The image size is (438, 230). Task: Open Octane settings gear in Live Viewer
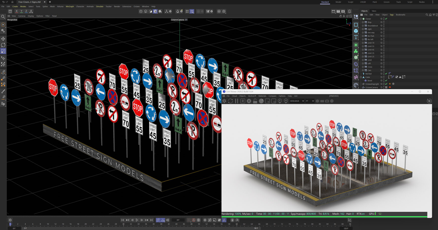click(249, 101)
